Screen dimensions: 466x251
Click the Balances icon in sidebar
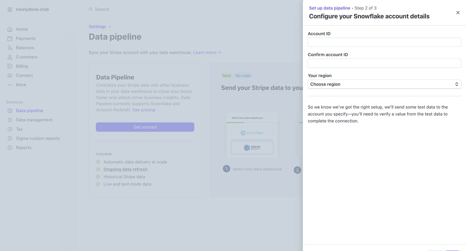click(x=10, y=48)
